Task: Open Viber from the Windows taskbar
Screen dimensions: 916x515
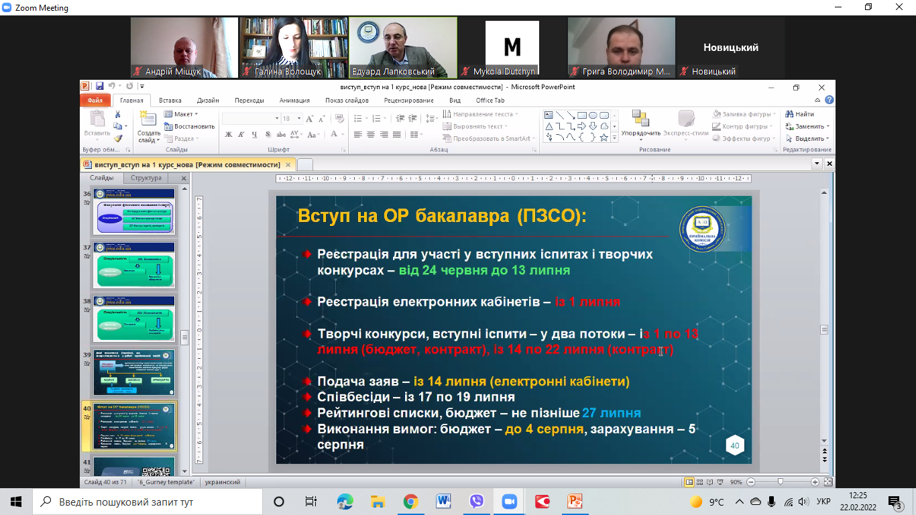Action: (x=477, y=502)
